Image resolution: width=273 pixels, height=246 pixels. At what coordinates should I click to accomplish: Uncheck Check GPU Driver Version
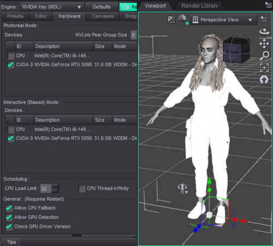tap(9, 227)
